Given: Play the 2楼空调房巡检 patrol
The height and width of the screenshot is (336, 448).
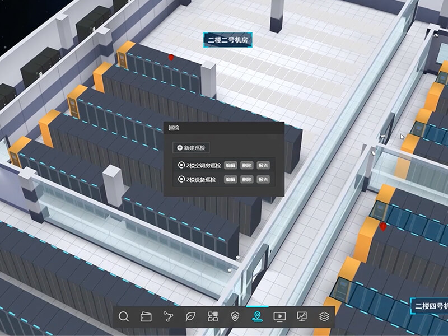Looking at the screenshot, I should click(181, 165).
